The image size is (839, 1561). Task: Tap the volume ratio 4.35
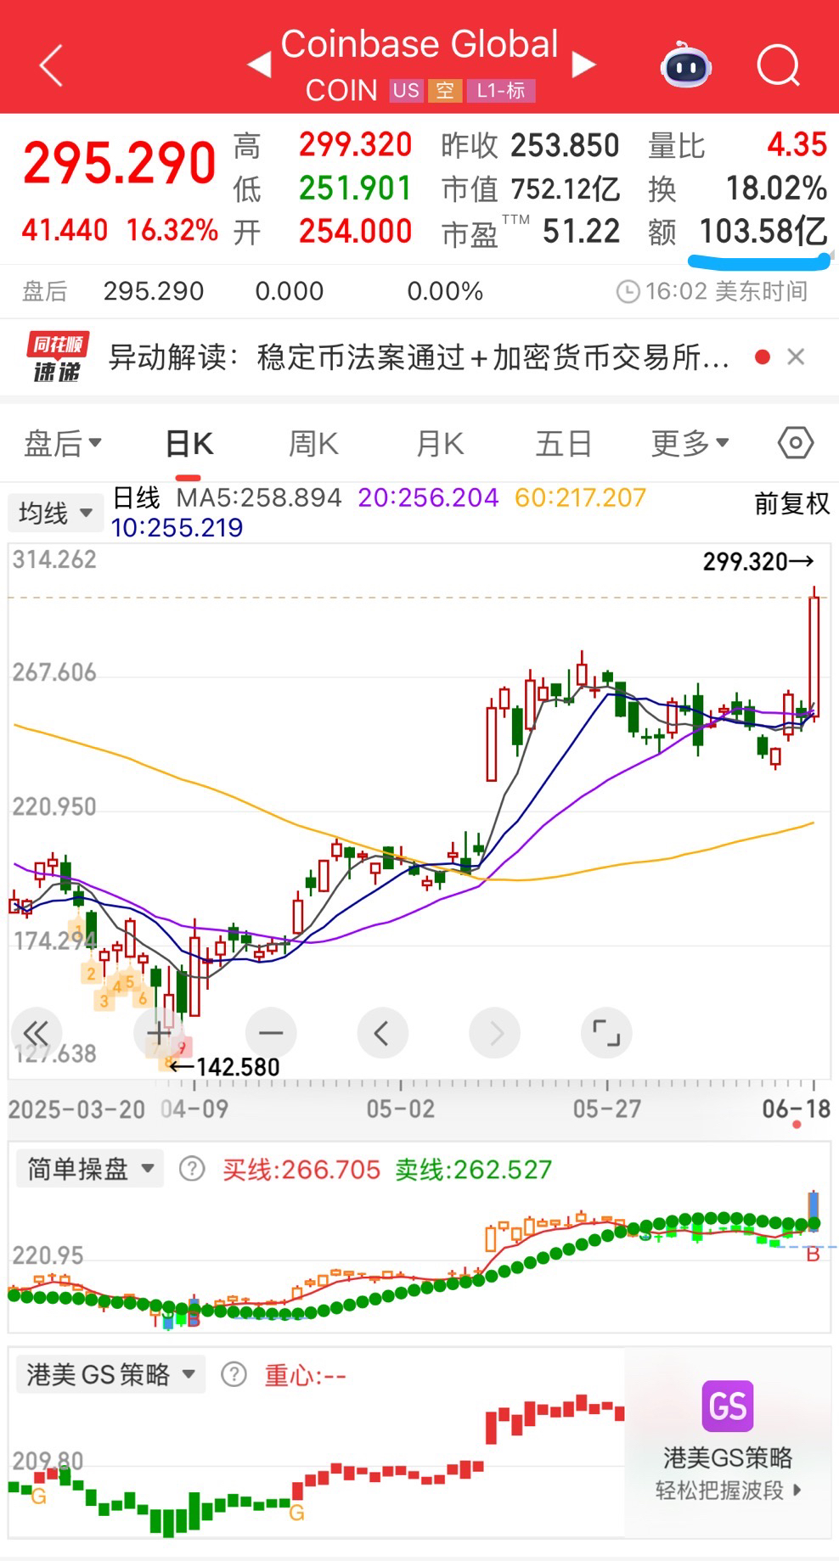point(797,145)
